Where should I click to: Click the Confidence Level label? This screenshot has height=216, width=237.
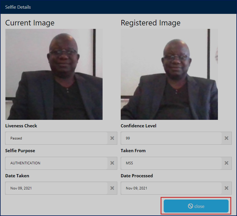click(138, 126)
